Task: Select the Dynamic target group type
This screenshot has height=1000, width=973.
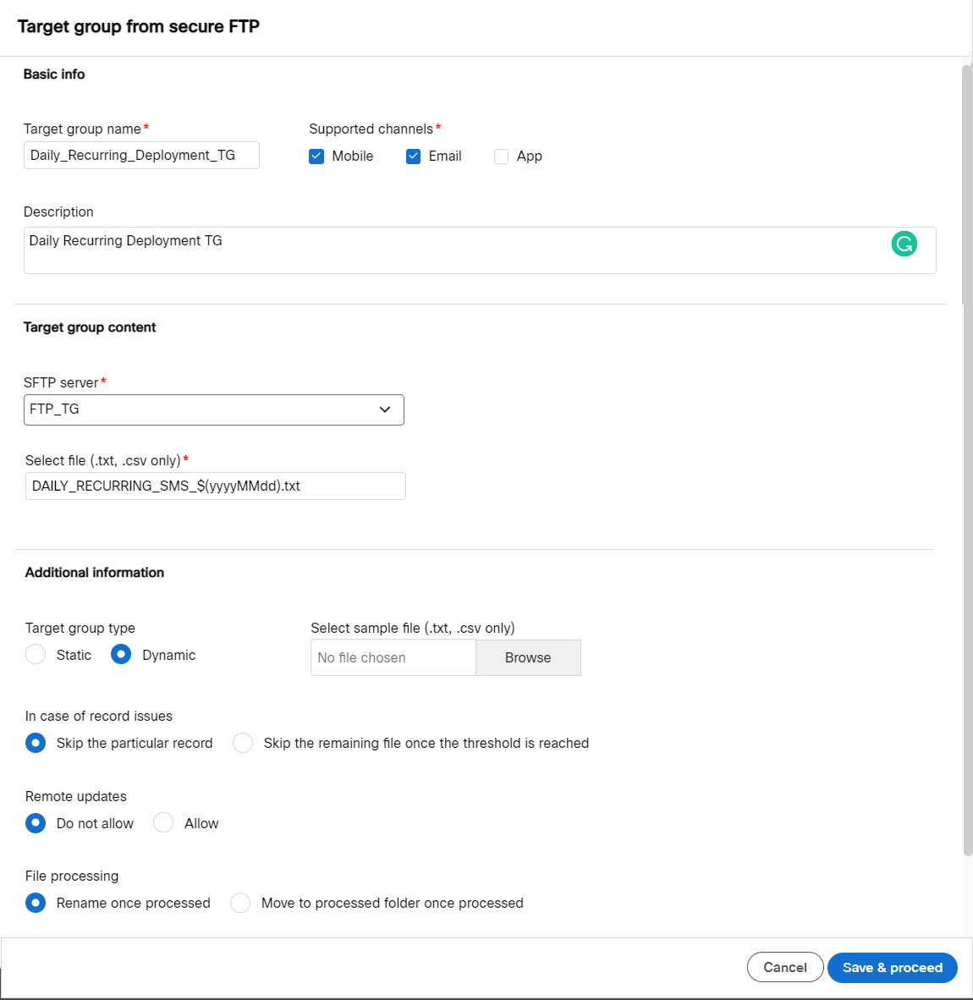Action: [121, 655]
